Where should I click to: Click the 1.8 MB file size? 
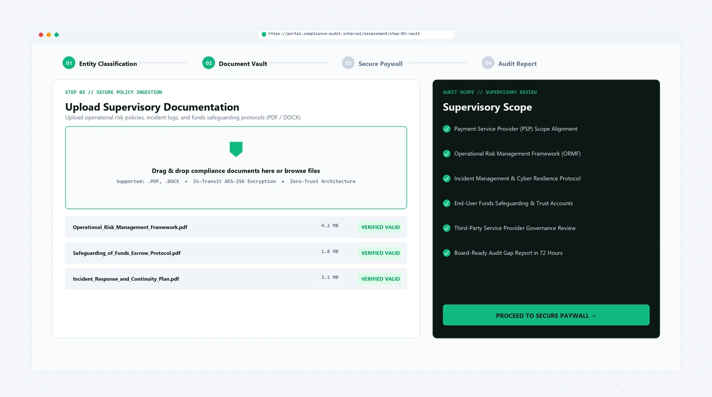[330, 252]
